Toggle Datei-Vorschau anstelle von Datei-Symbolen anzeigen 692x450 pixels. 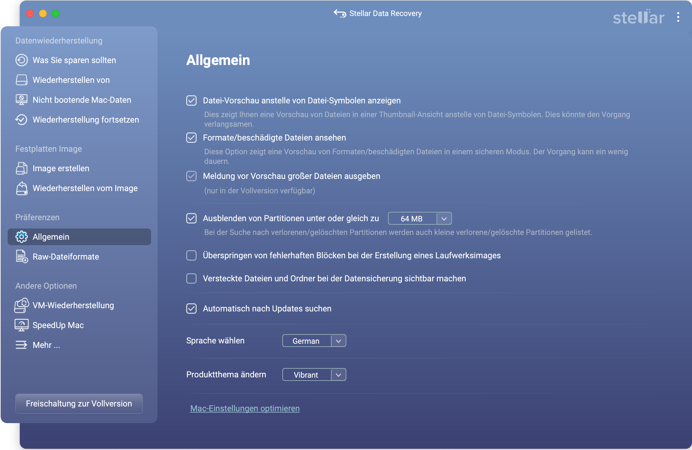192,100
